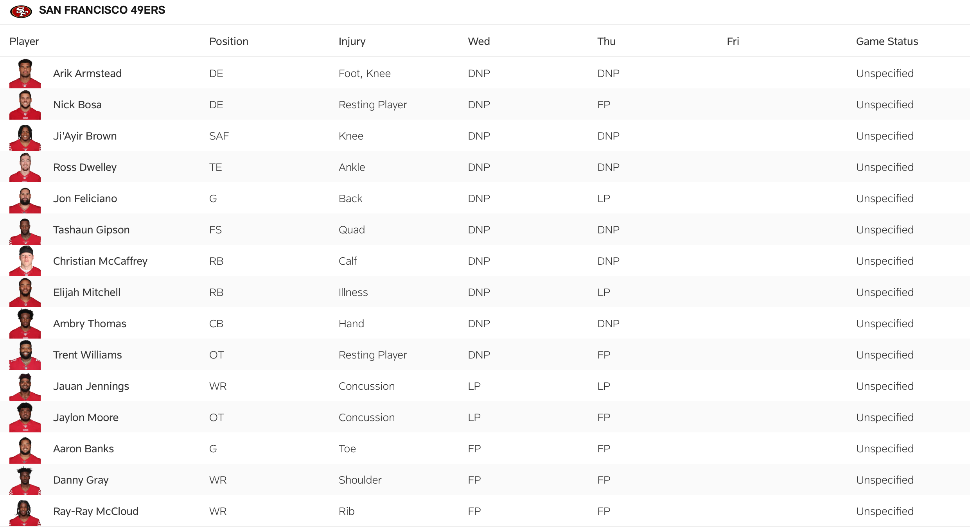Click Danny Gray's player headshot
Image resolution: width=970 pixels, height=527 pixels.
coord(25,480)
